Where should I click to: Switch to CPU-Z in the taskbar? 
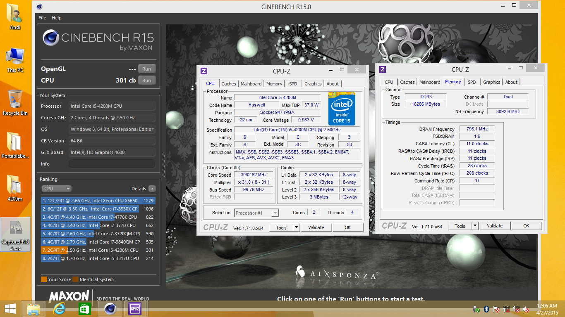[x=135, y=309]
